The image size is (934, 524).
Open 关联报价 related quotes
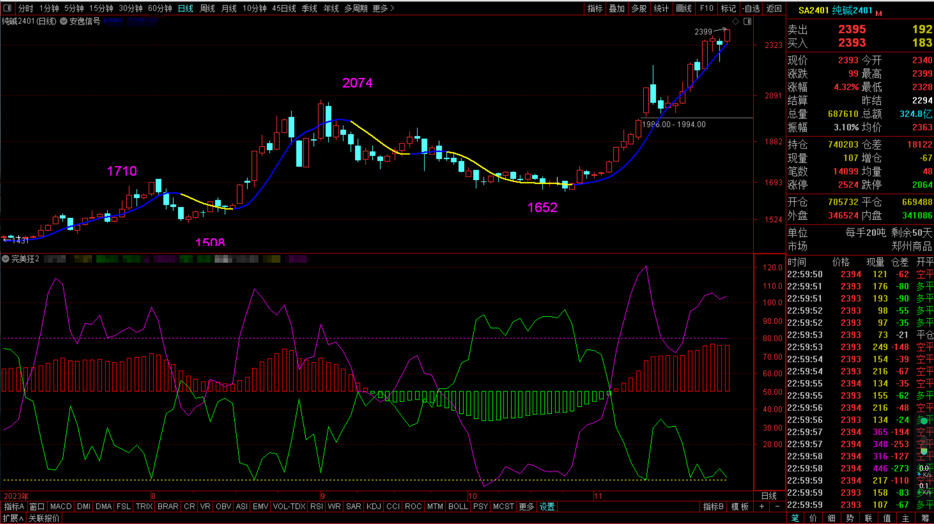tap(44, 518)
